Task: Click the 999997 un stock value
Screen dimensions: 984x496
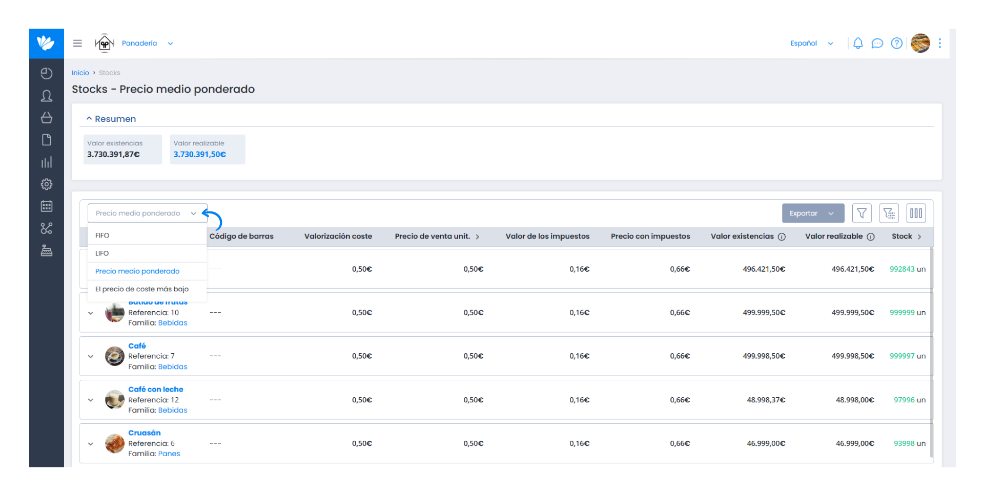Action: click(908, 356)
